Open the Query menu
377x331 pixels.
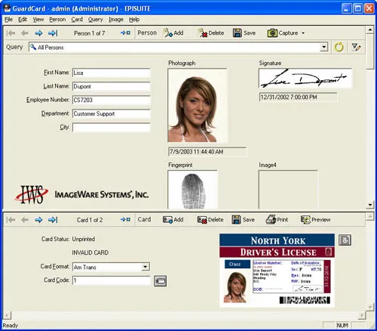[x=96, y=20]
